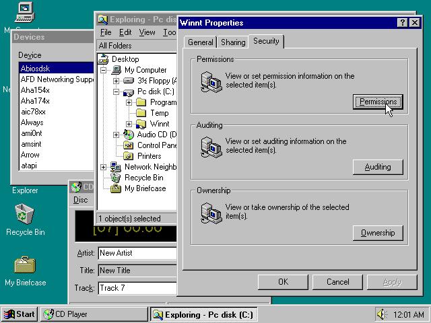The width and height of the screenshot is (431, 323).
Task: Click the 12:01 AM clock in tray
Action: pos(409,314)
